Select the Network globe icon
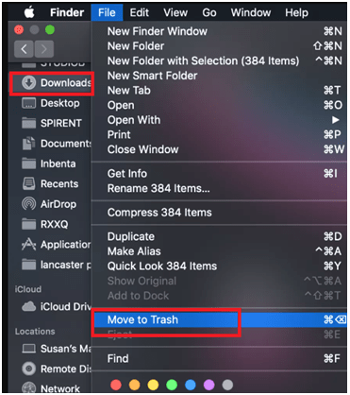 [28, 387]
